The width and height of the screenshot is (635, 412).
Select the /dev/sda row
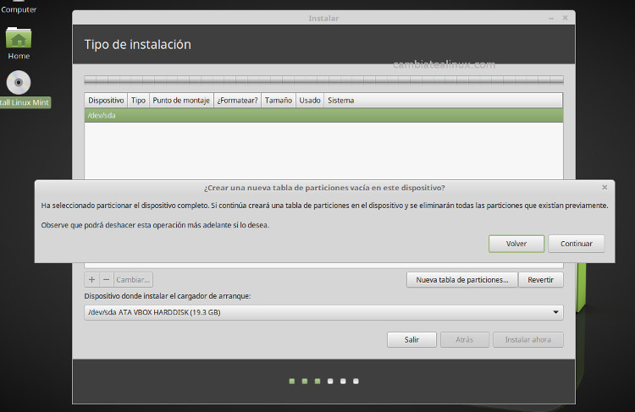coord(323,115)
